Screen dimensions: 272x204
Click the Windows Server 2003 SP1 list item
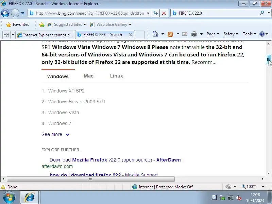tap(77, 102)
